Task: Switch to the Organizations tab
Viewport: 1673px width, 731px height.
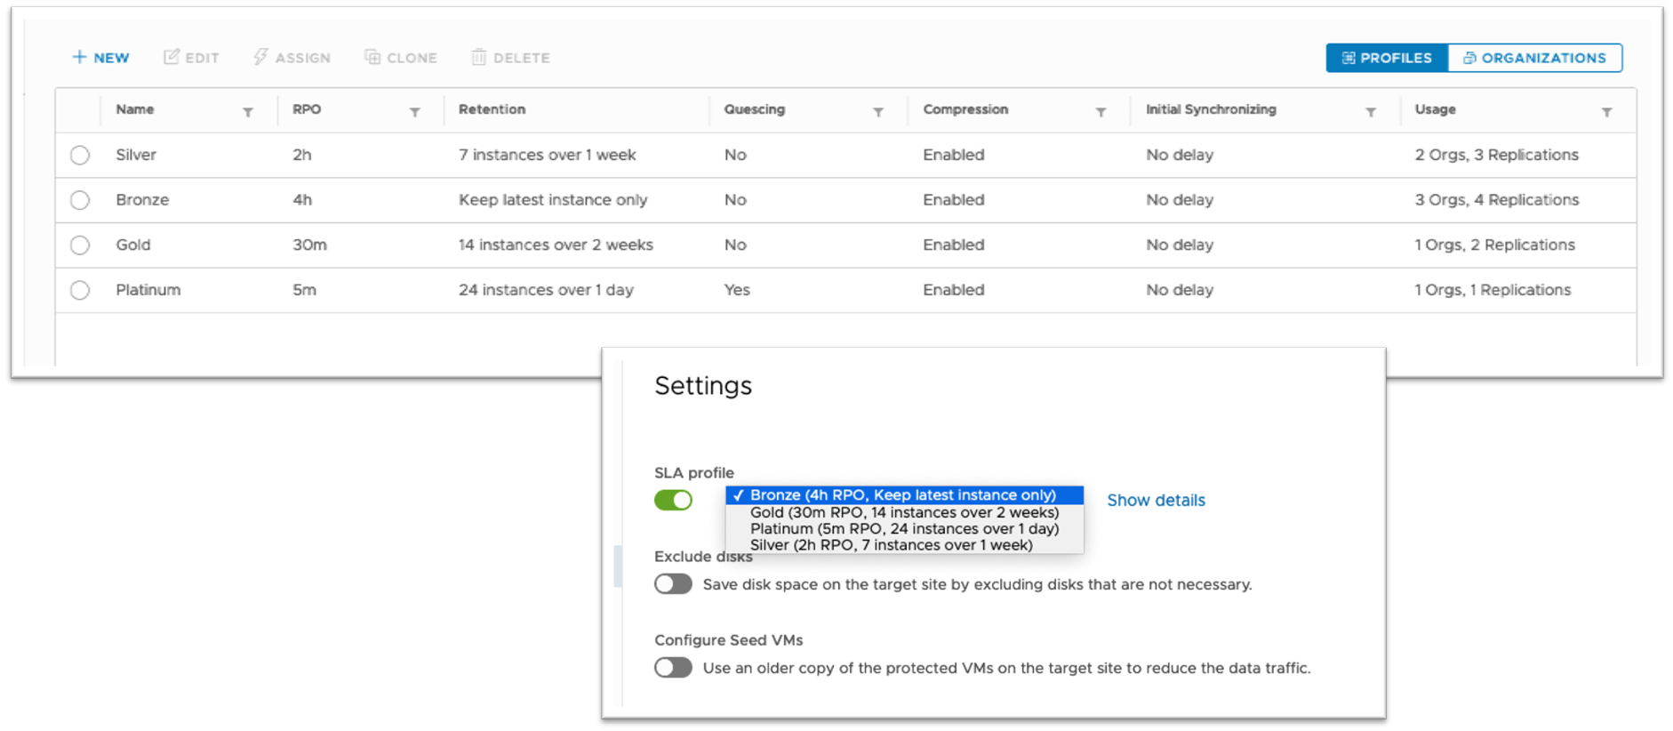Action: tap(1534, 58)
